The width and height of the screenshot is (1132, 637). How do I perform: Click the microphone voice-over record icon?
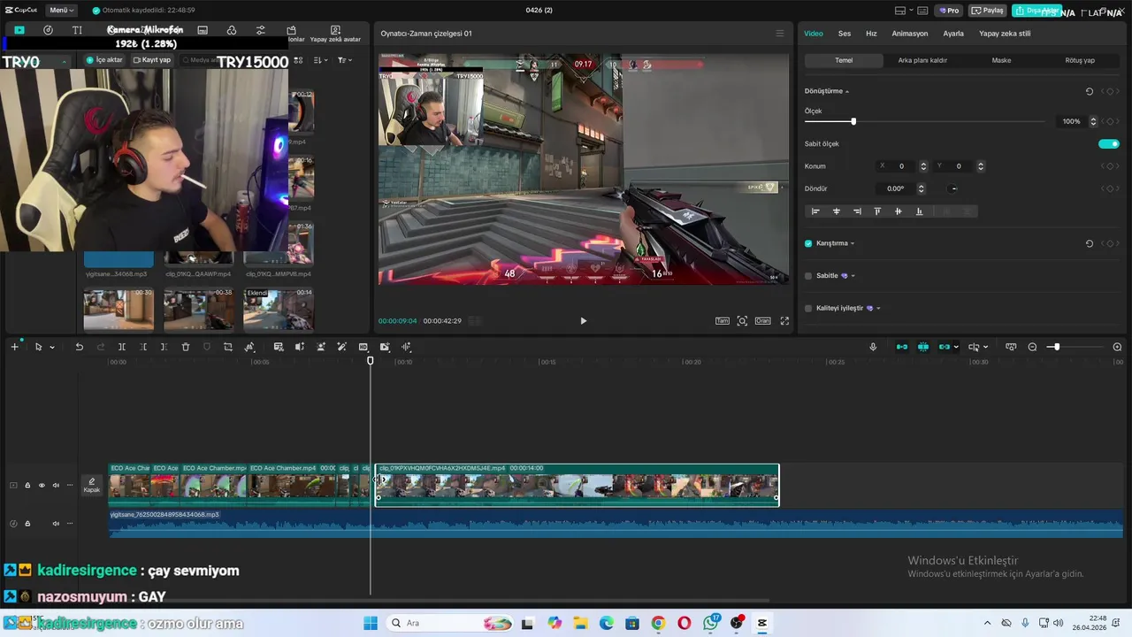[x=873, y=347]
